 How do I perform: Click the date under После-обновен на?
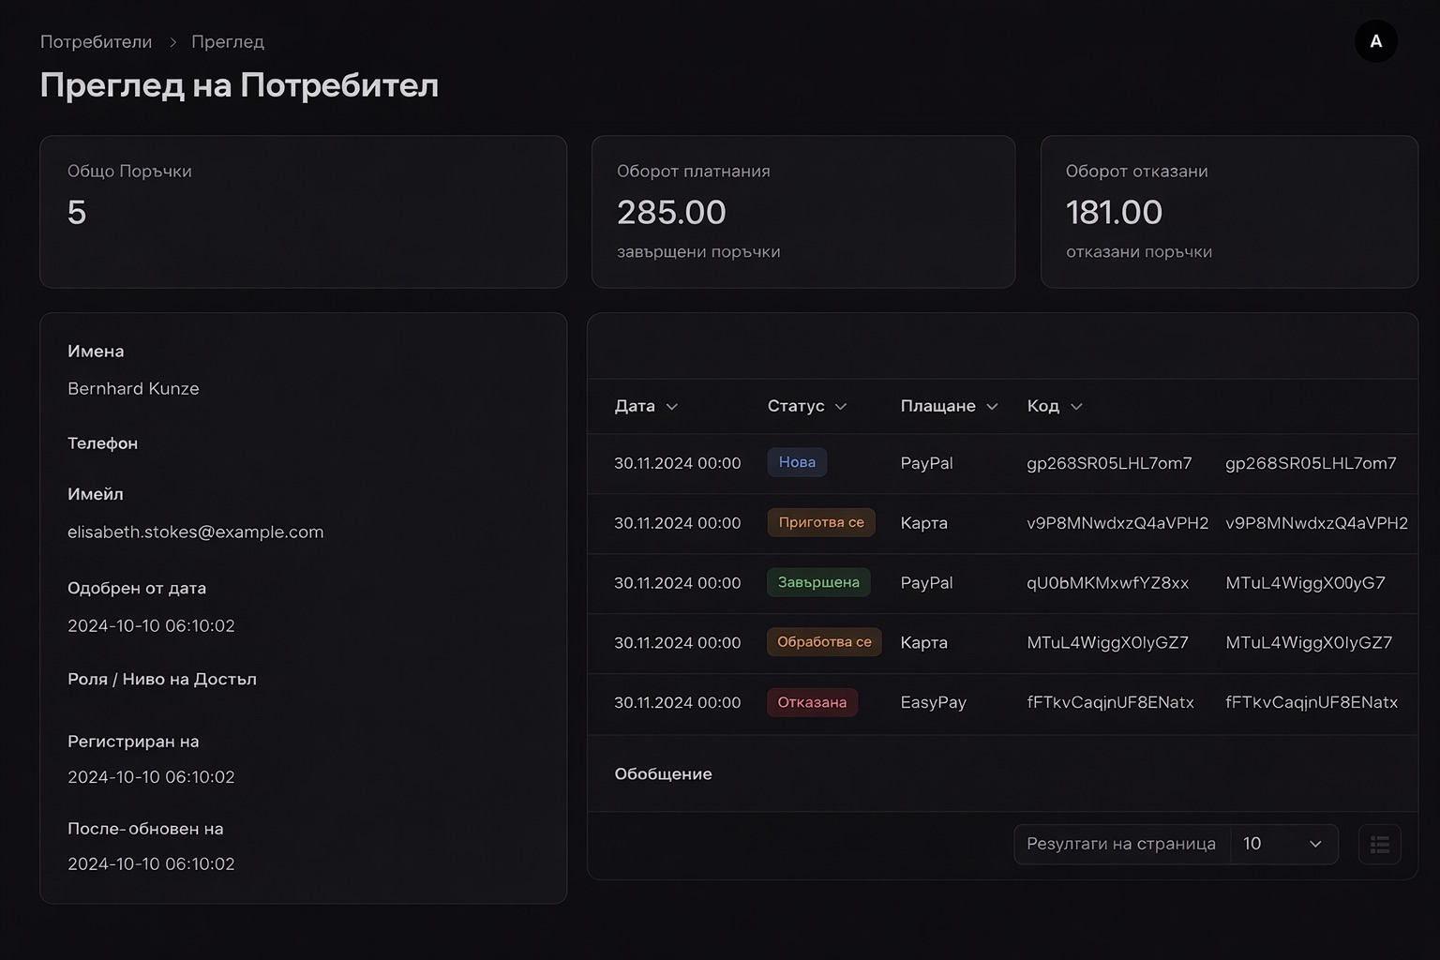pyautogui.click(x=151, y=864)
